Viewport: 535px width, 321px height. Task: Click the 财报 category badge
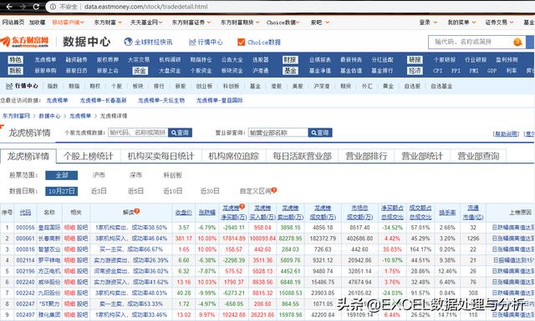pyautogui.click(x=290, y=59)
